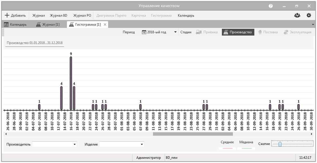Toggle the Приёмка stage
Viewport: 317px width, 163px height.
point(207,32)
